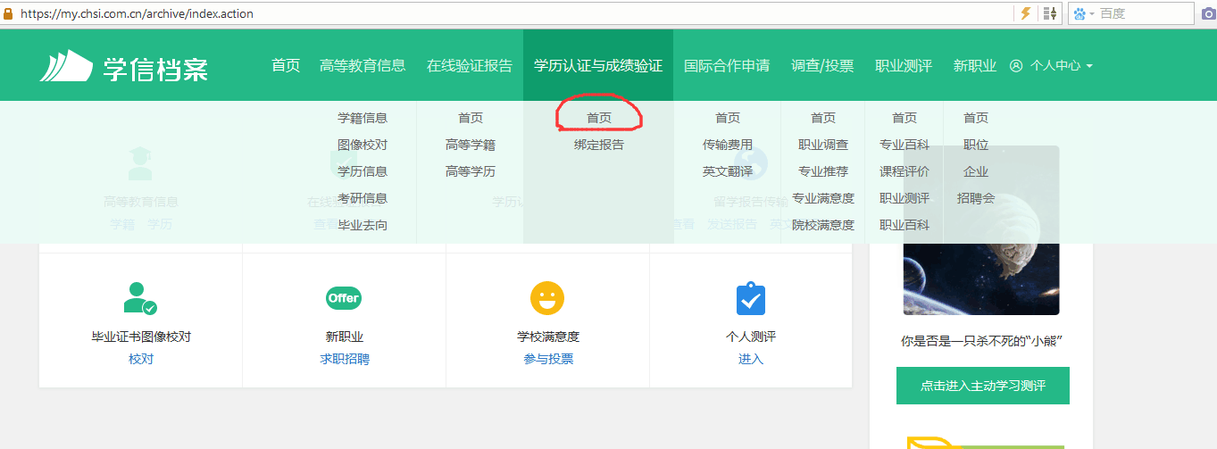Viewport: 1217px width, 449px height.
Task: Click the camera screenshot icon in browser toolbar
Action: 1208,13
